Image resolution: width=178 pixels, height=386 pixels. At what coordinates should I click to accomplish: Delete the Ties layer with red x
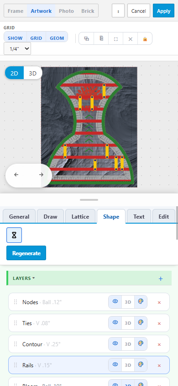(159, 323)
